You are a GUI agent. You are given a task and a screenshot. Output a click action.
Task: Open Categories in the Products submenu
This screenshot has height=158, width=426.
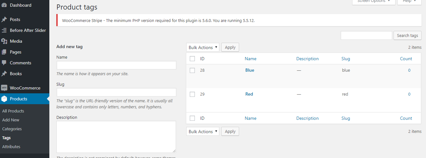point(12,129)
